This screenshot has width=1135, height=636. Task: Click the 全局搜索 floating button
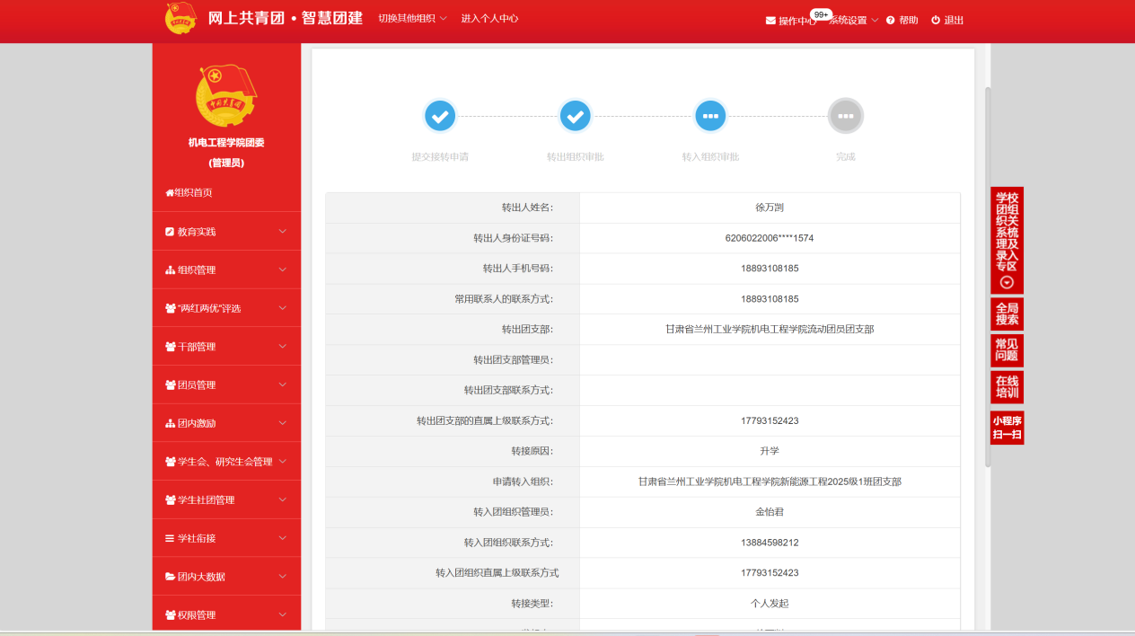1007,314
